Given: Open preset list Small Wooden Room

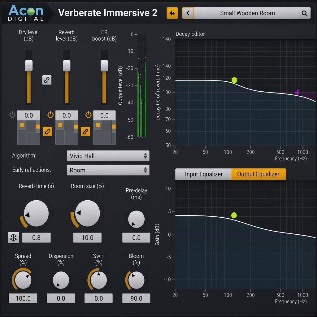Looking at the screenshot, I should (246, 13).
